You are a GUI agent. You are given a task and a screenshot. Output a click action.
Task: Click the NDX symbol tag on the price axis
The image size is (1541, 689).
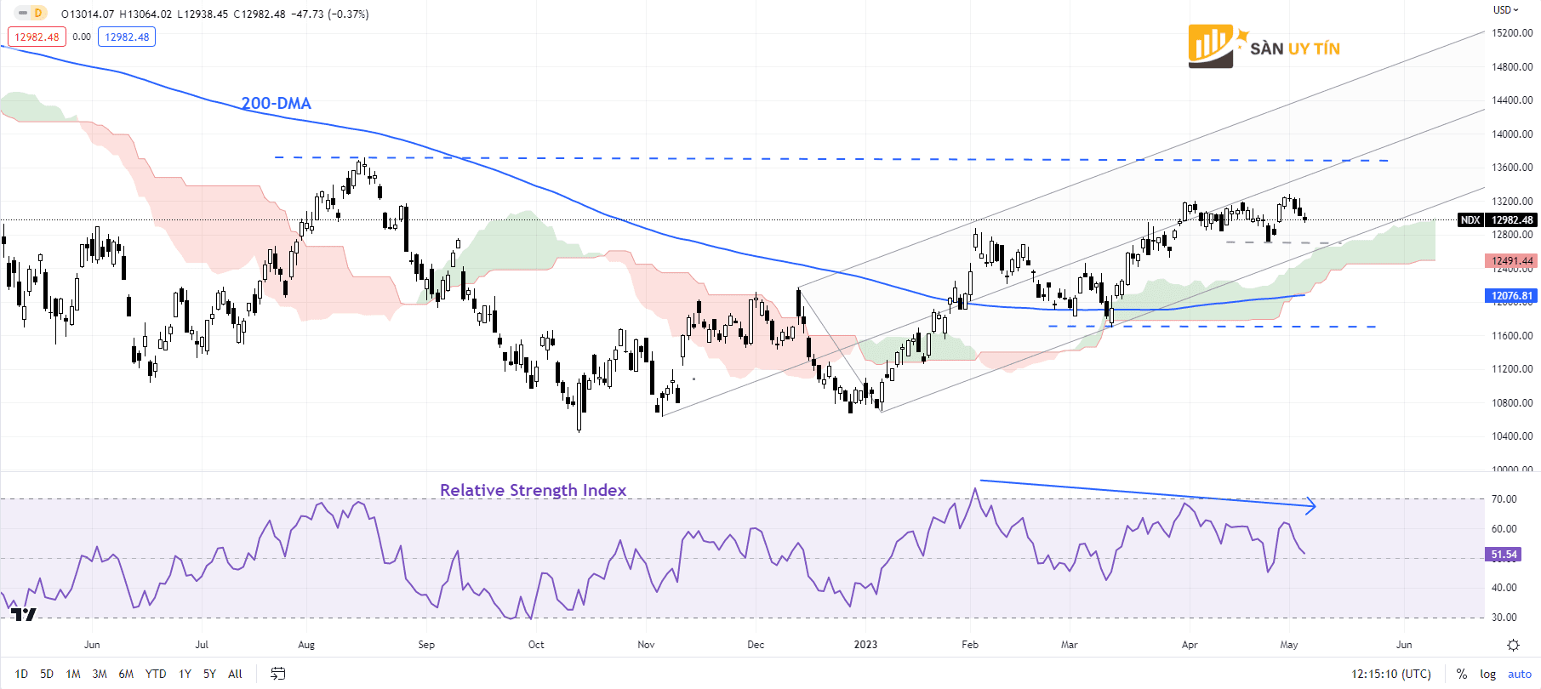(1470, 219)
